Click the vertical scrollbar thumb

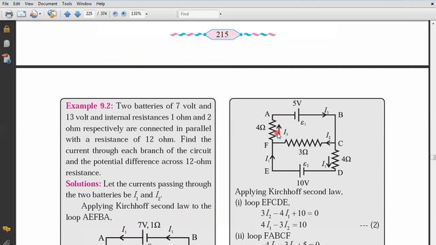[433, 157]
